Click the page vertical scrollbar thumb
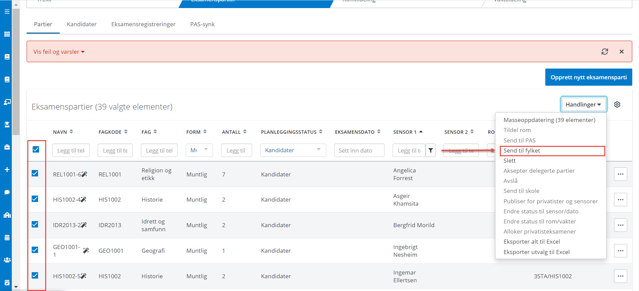Image resolution: width=639 pixels, height=291 pixels. click(x=16, y=72)
